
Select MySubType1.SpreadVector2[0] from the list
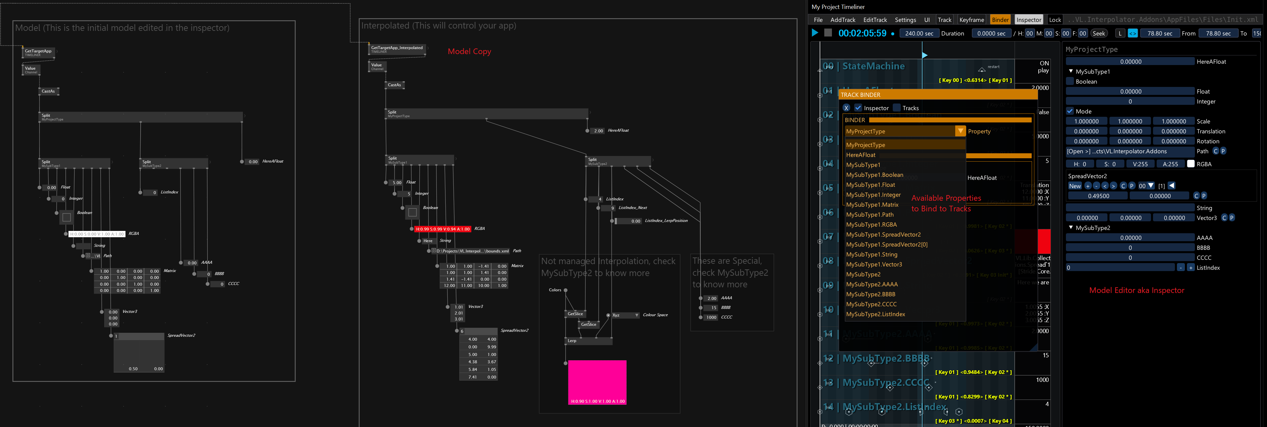[x=905, y=245]
